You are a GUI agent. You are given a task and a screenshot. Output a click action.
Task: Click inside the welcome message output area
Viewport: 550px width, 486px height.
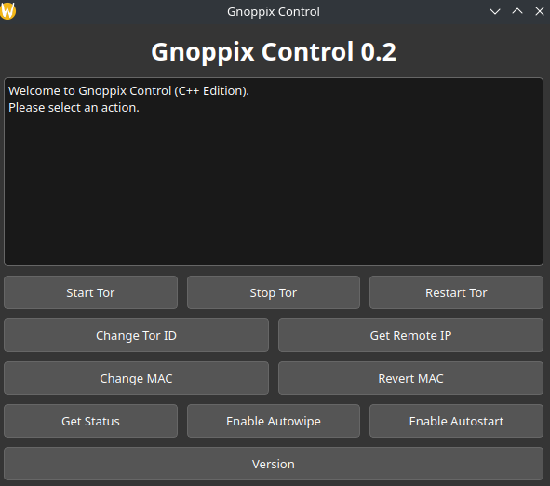tap(274, 171)
